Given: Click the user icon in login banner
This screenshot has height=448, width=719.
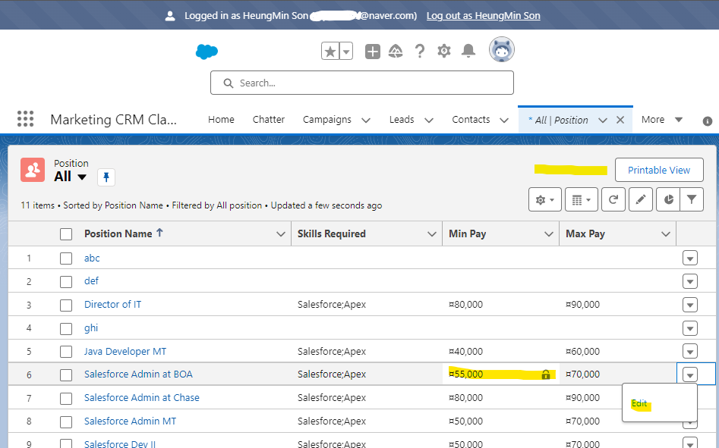Looking at the screenshot, I should click(170, 16).
